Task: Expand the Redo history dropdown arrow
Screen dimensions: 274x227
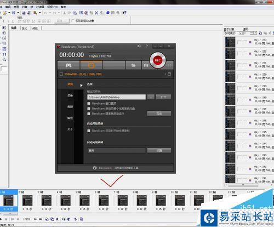Action: tap(59, 13)
